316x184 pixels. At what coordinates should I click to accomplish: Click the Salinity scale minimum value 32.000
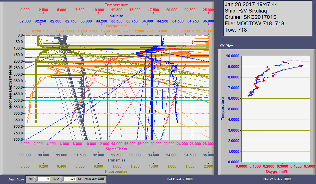click(x=25, y=21)
